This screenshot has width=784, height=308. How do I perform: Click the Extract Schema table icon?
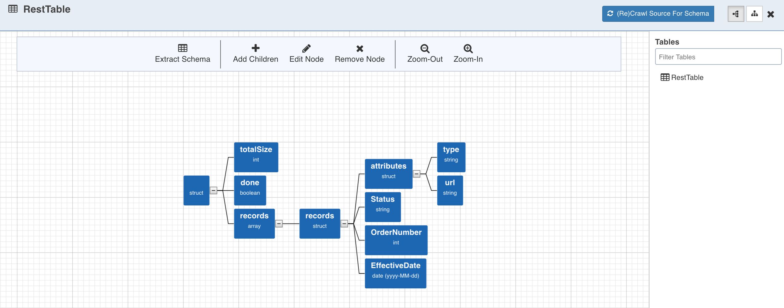(182, 48)
